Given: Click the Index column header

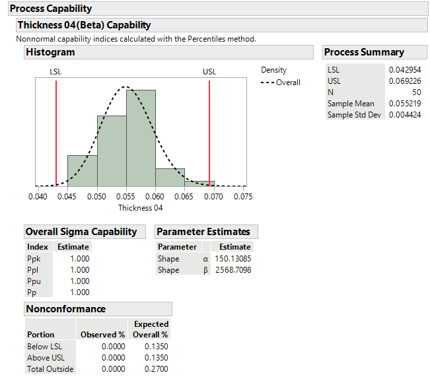Looking at the screenshot, I should (38, 247).
